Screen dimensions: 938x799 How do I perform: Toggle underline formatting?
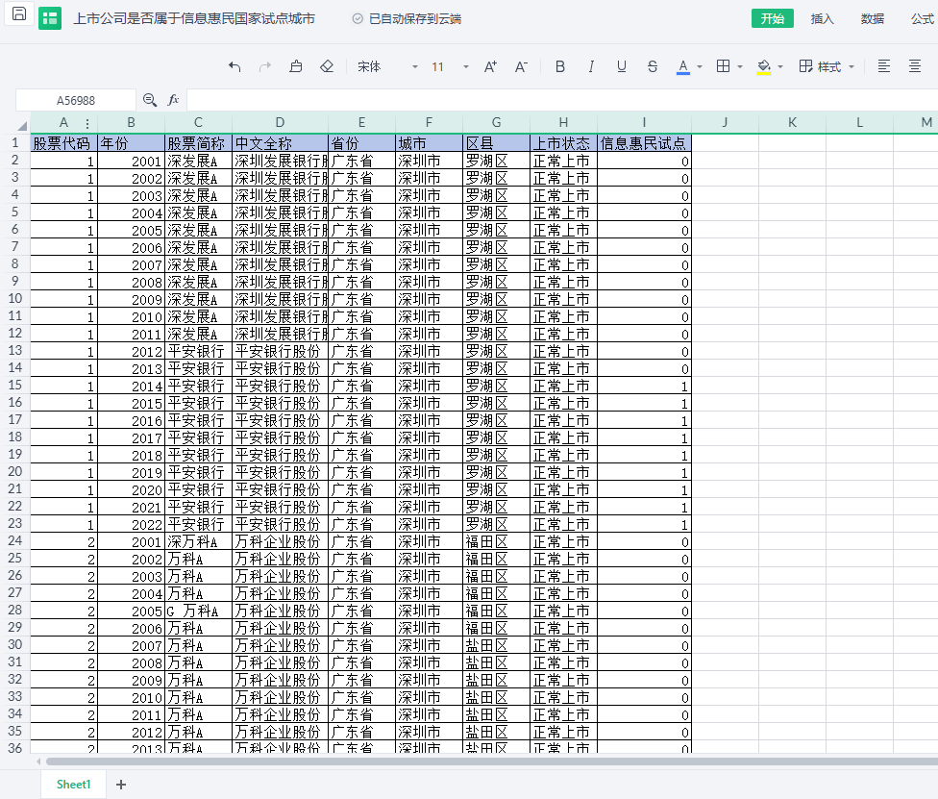(622, 66)
